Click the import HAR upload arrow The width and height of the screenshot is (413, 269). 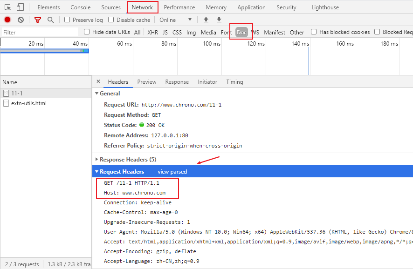[x=206, y=20]
